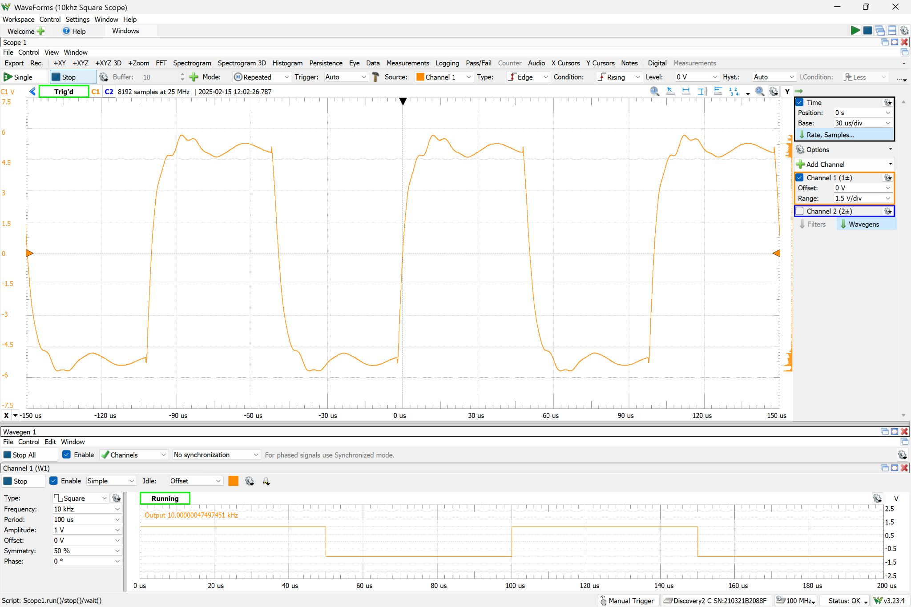Open the Source Channel 1 dropdown

[443, 77]
